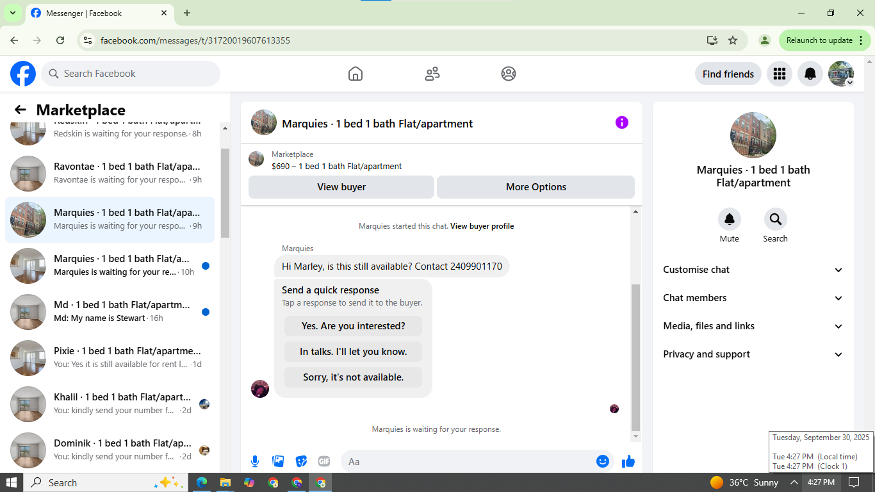Open the Facebook menu grid icon

[780, 74]
